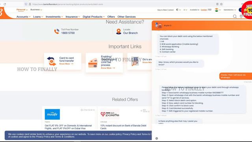Expand the Investments menu
The height and width of the screenshot is (142, 252).
click(x=54, y=17)
